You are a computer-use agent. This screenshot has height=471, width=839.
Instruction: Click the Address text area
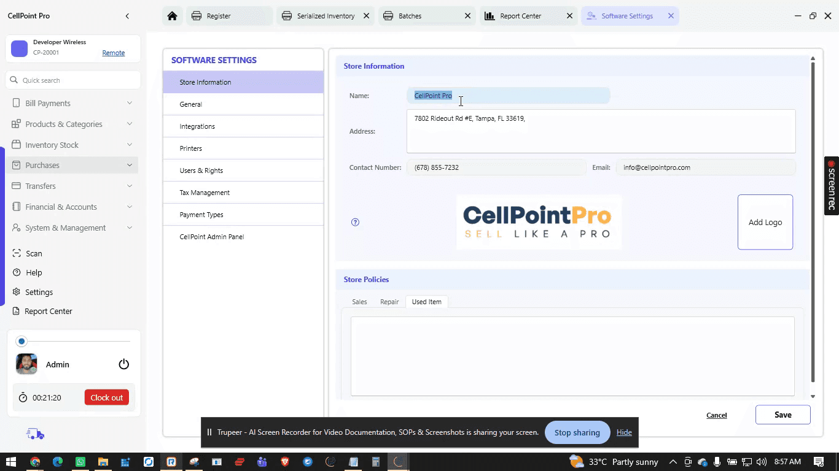tap(601, 131)
